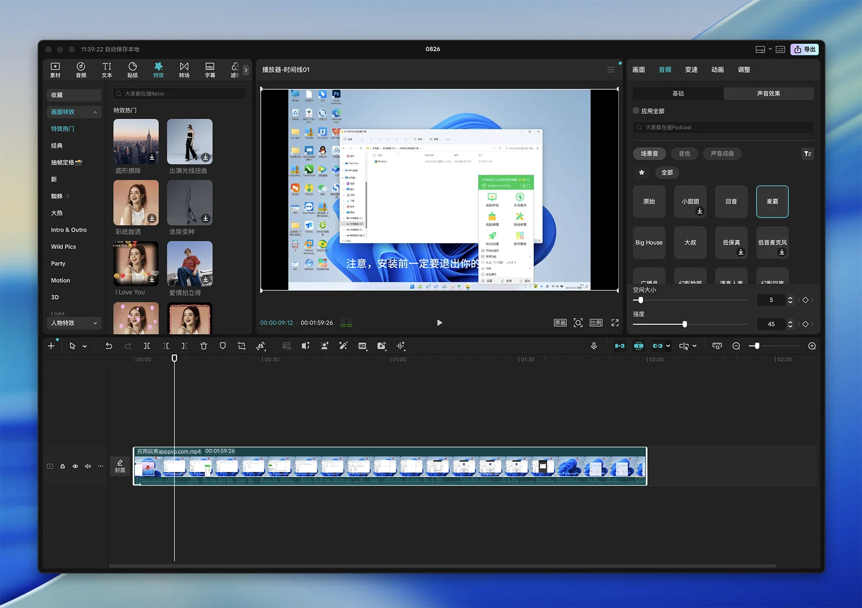Fit the timeline to window width
Viewport: 862px width, 608px height.
pyautogui.click(x=717, y=346)
